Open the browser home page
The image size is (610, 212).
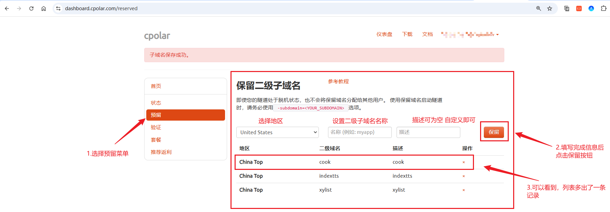44,8
